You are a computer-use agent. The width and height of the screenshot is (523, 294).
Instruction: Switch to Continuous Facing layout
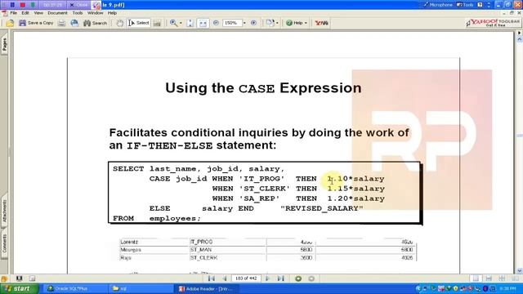pyautogui.click(x=502, y=278)
